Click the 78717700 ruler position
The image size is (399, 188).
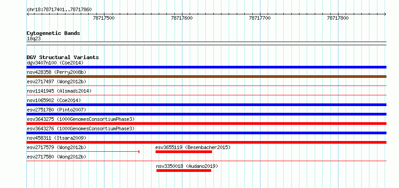[x=260, y=18]
